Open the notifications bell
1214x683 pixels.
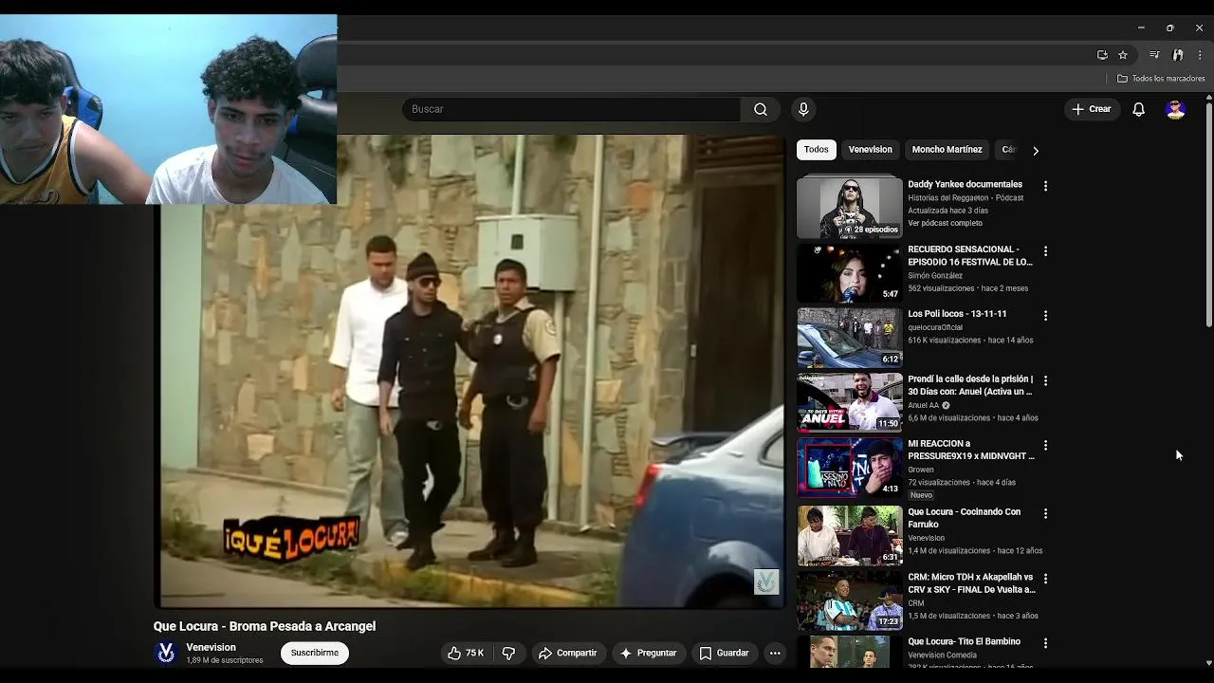point(1139,109)
